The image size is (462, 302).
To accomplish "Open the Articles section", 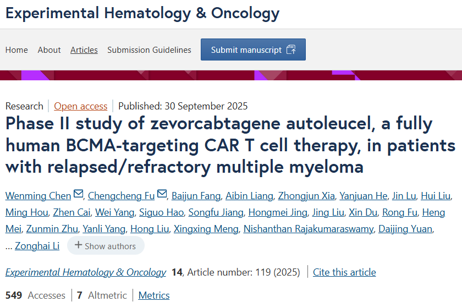I will tap(84, 50).
